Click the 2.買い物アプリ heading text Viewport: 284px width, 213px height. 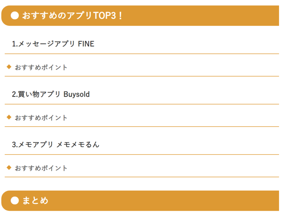click(x=36, y=94)
